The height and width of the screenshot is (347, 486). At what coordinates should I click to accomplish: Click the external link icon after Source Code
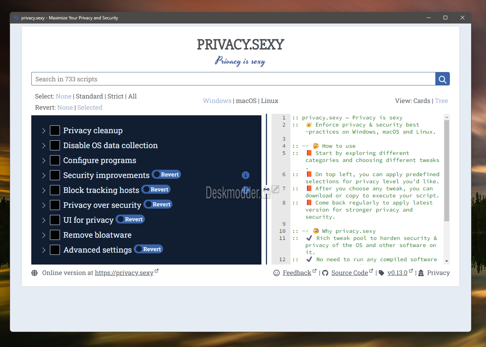[371, 270]
